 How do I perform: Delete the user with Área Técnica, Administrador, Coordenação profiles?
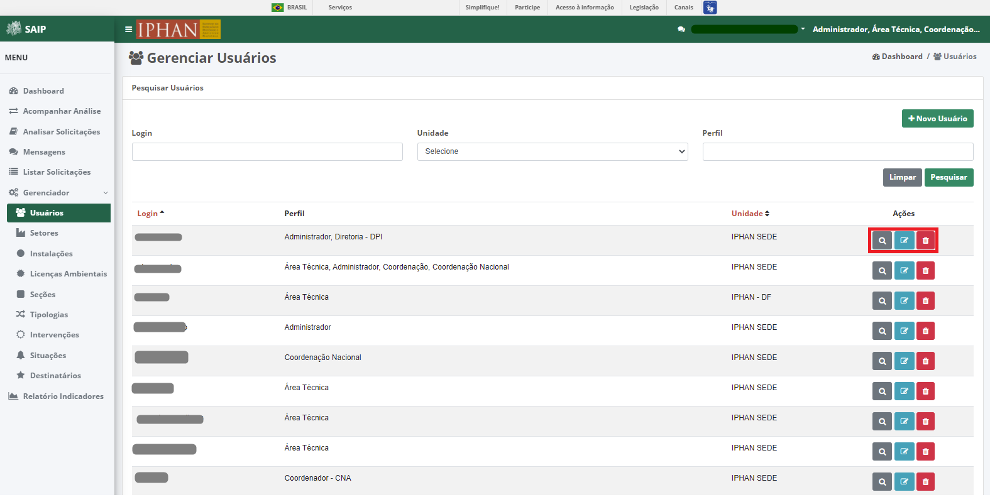[x=925, y=271]
